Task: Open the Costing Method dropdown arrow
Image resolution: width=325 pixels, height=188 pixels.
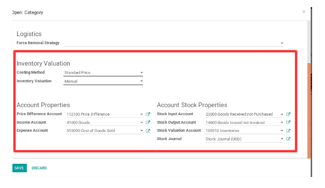Action: (142, 73)
